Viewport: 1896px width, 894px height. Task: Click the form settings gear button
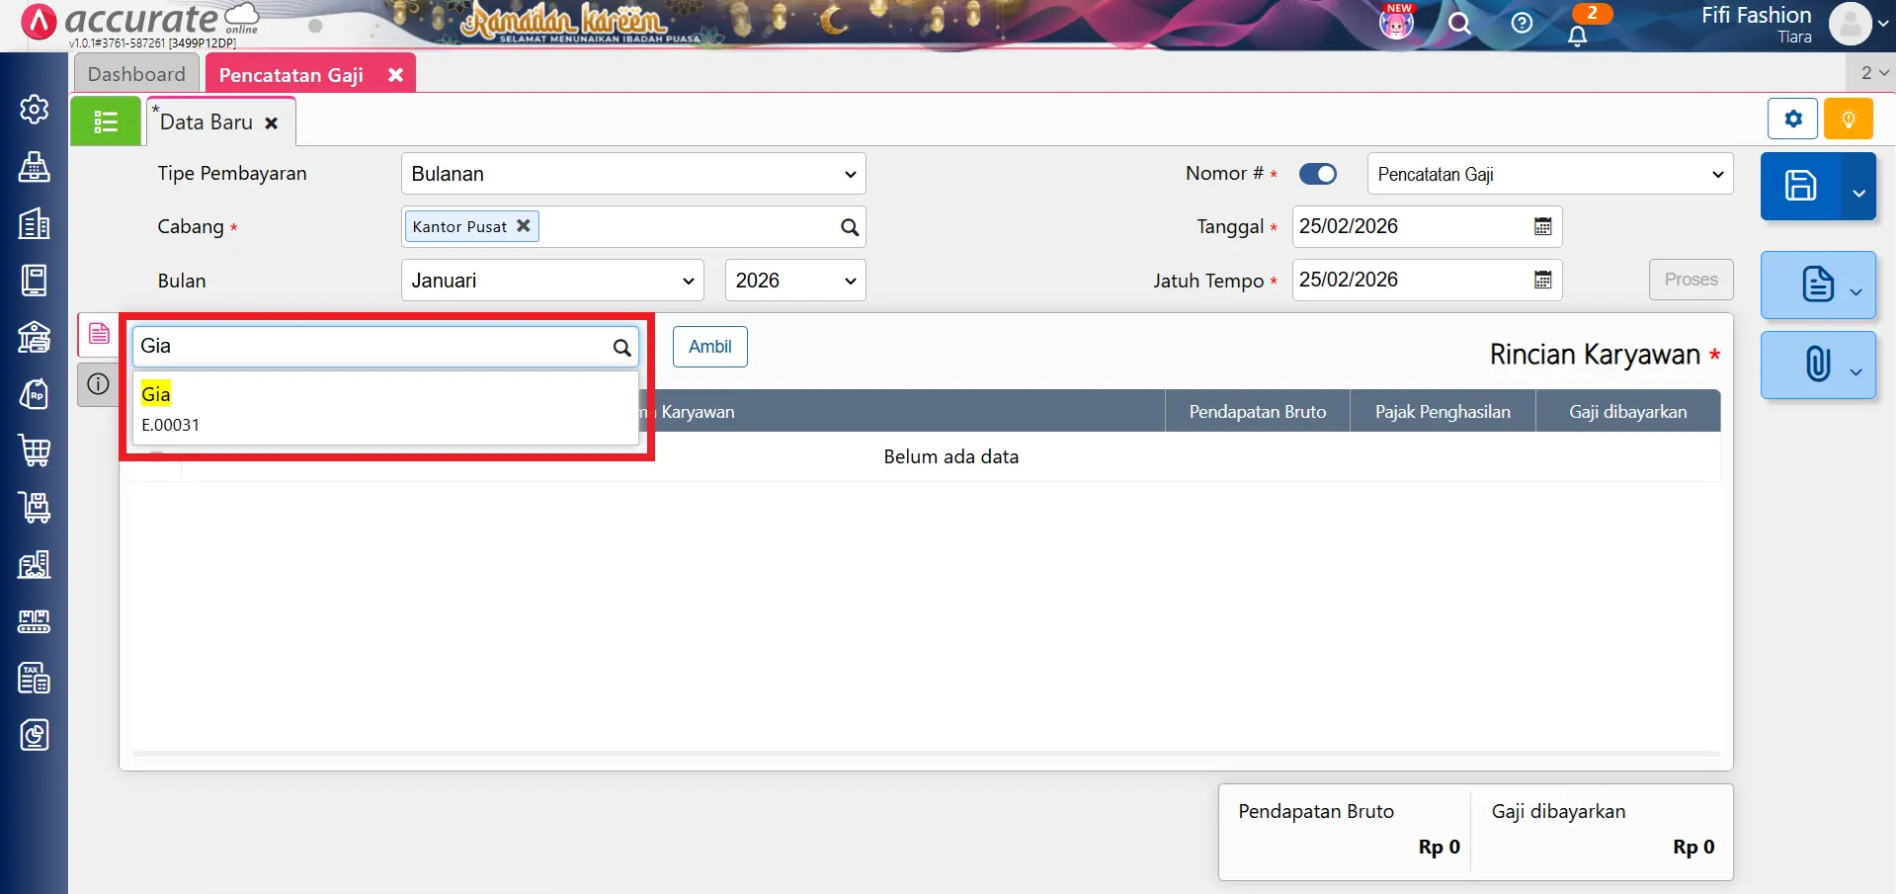[x=1792, y=120]
